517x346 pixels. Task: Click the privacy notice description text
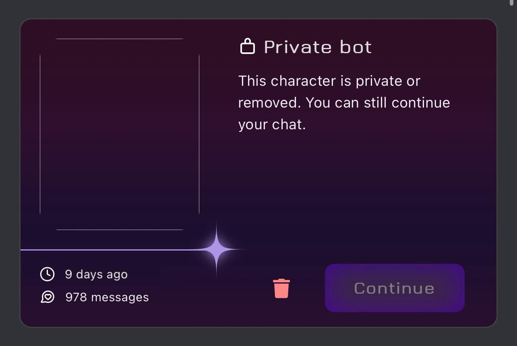click(x=344, y=102)
